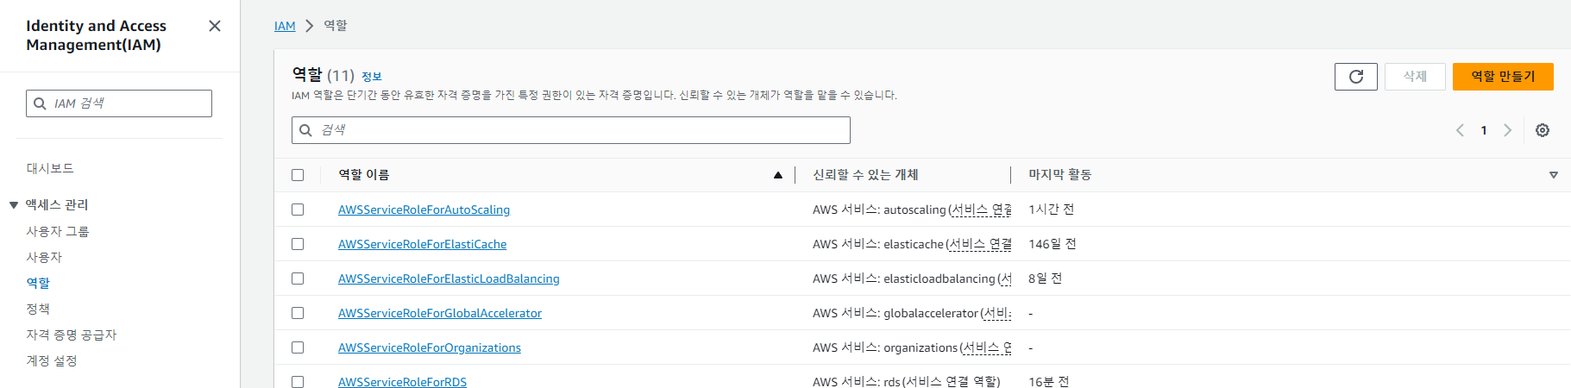Screen dimensions: 1571x388
Task: Open 계정 설정 in sidebar
Action: [x=52, y=360]
